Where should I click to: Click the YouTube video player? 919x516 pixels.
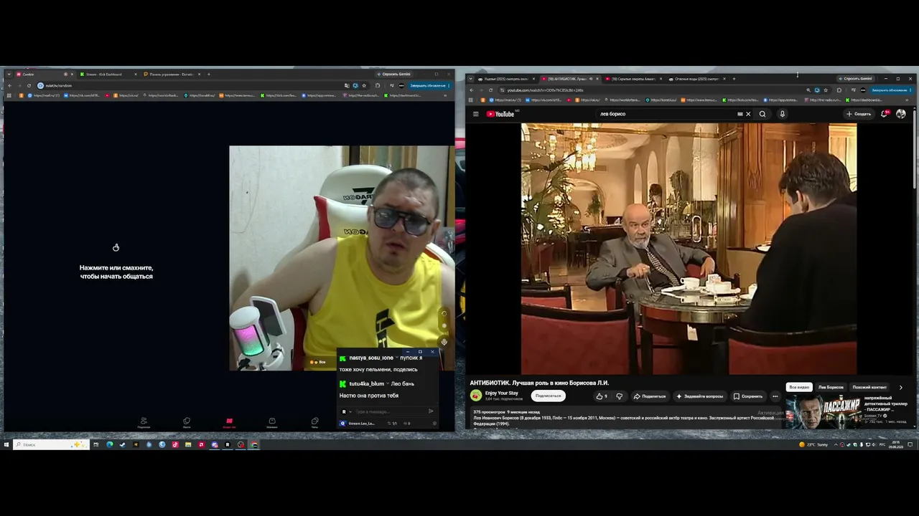click(x=689, y=249)
